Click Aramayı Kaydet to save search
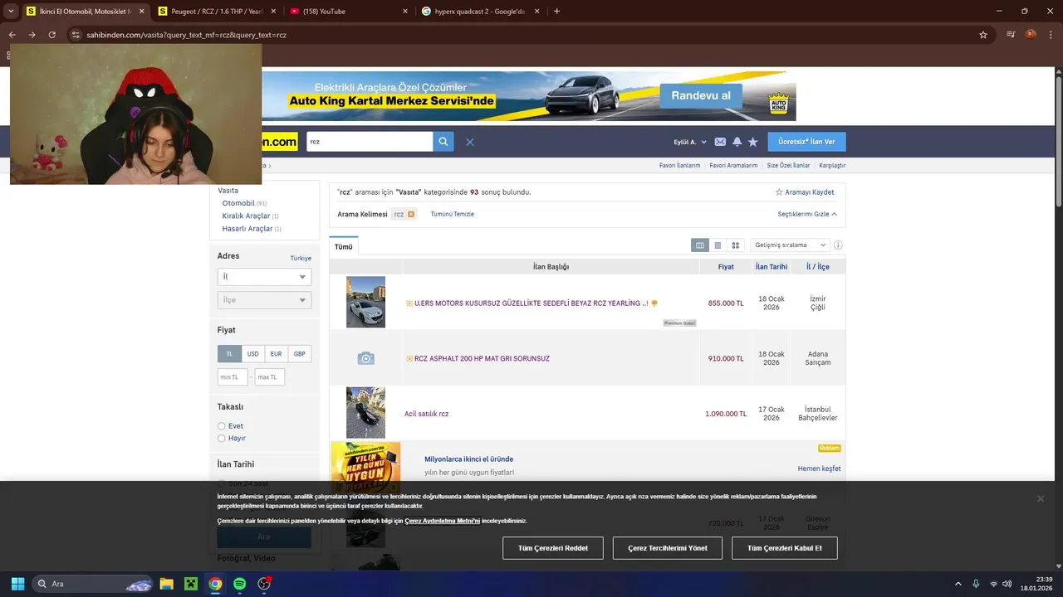The width and height of the screenshot is (1063, 597). point(805,192)
